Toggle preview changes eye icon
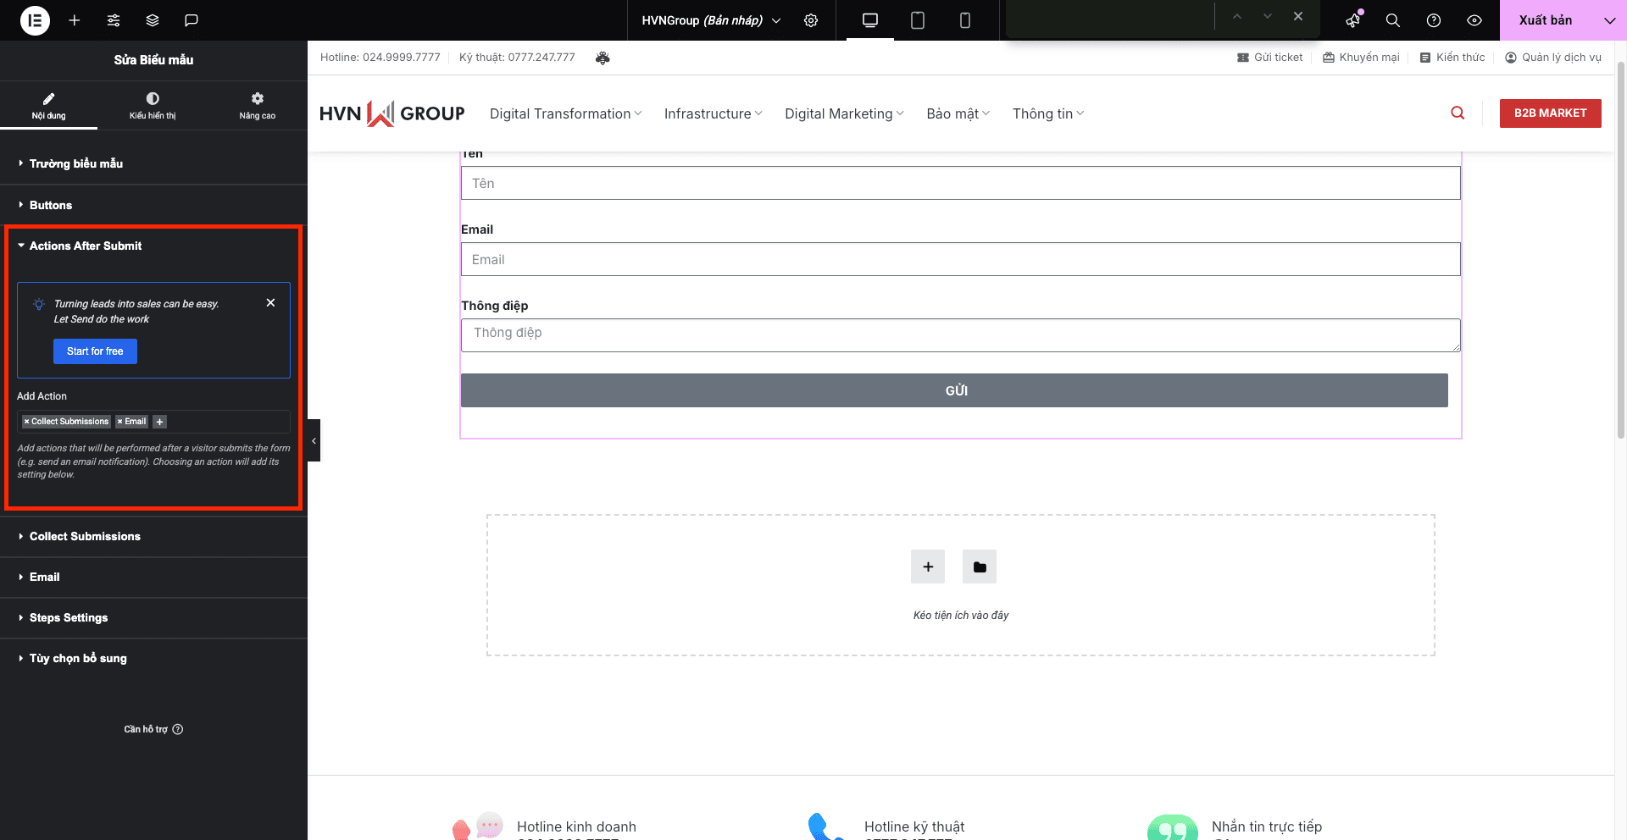 point(1474,20)
